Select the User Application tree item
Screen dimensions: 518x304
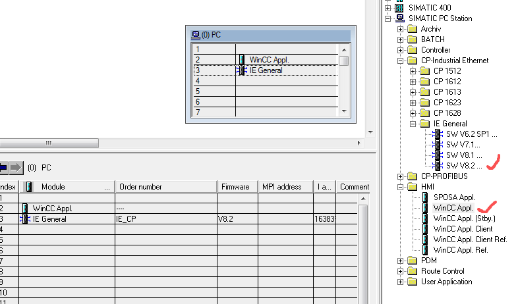pos(446,281)
